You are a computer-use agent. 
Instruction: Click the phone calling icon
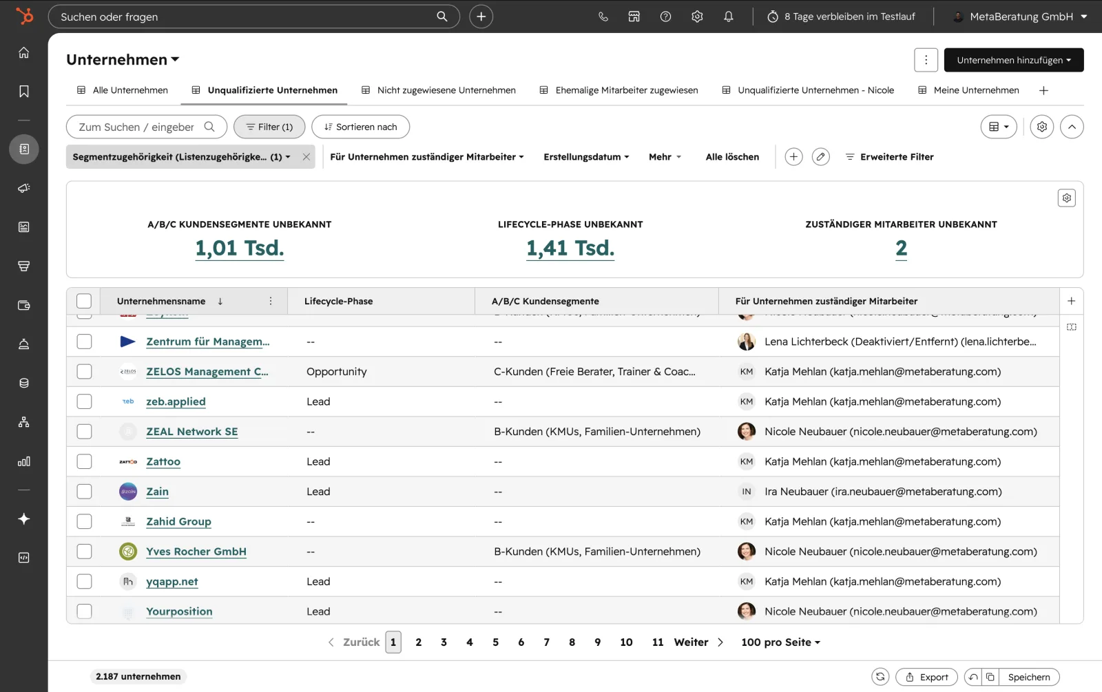click(x=603, y=17)
